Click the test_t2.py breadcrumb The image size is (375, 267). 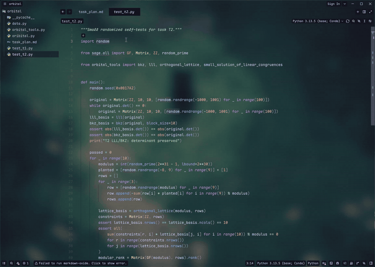[72, 21]
